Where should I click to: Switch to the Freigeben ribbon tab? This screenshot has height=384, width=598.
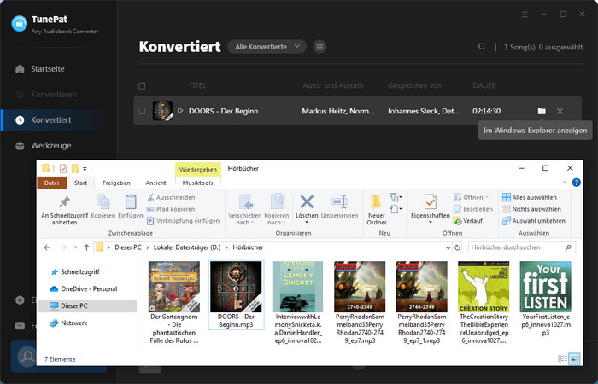click(116, 183)
